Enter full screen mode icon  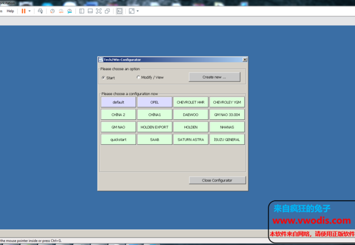point(99,11)
